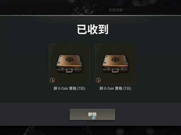Click the 關閉 button to dismiss the dialog
181x135 pixels.
pyautogui.click(x=92, y=114)
